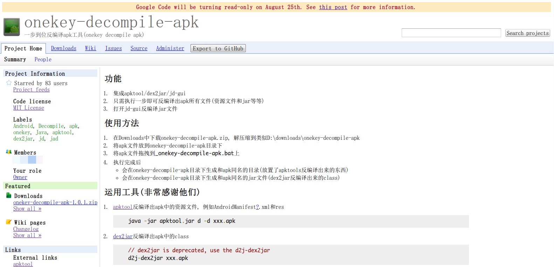
Task: Click the Android label link
Action: click(23, 126)
